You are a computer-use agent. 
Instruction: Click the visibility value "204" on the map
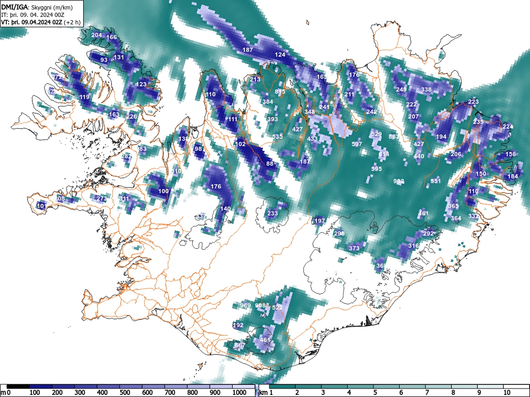(x=96, y=35)
